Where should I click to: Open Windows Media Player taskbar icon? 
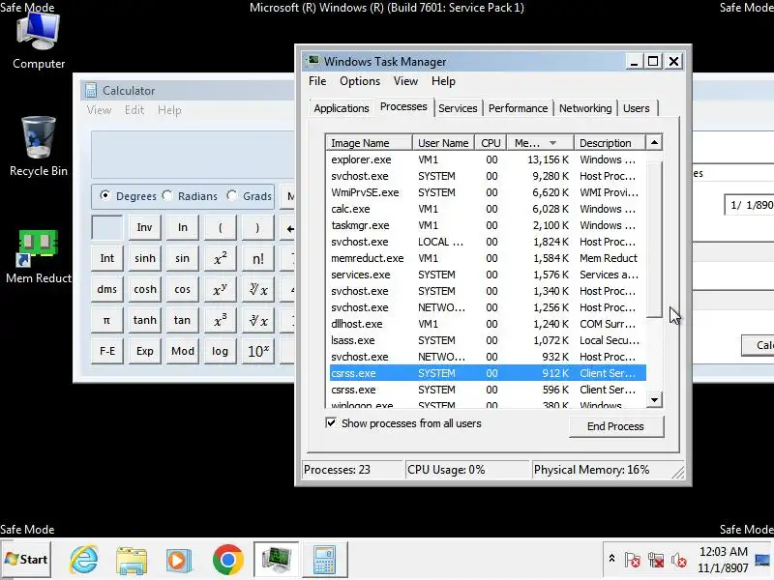coord(179,560)
